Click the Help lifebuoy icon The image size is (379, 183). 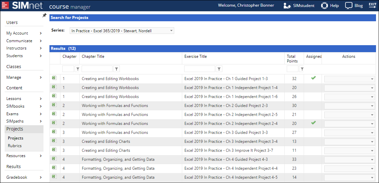pyautogui.click(x=324, y=6)
